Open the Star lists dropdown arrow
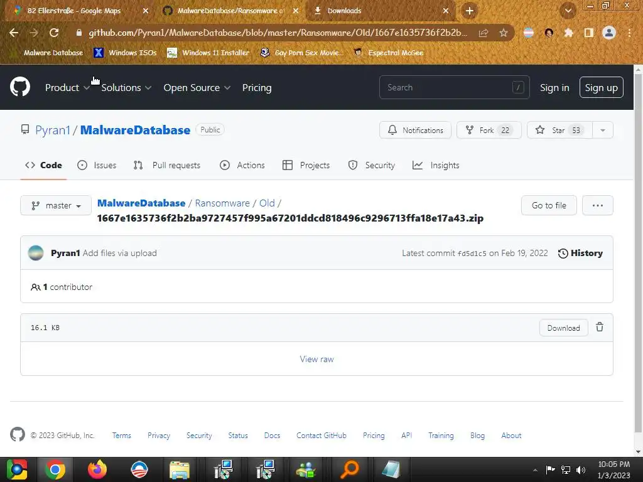The image size is (643, 482). [603, 131]
